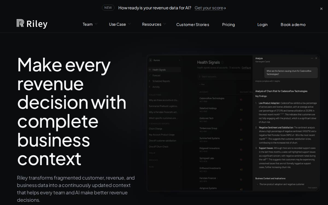Screen dimensions: 328x205
Task: Open the Aurora workspace switcher
Action: coord(164,60)
